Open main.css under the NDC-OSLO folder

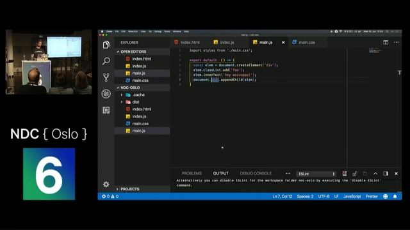[142, 123]
